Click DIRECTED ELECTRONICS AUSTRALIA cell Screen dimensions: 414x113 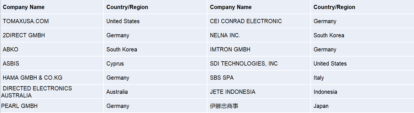(52, 92)
